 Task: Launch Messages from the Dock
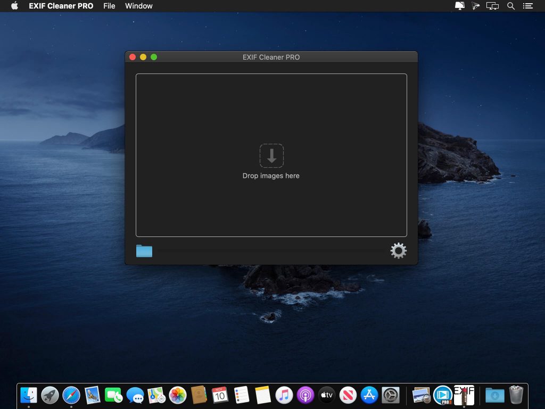pos(135,395)
